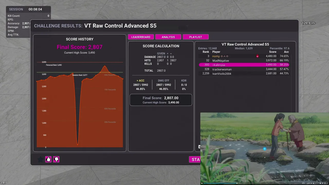Image resolution: width=329 pixels, height=185 pixels.
Task: Click the Final Score: 2,807 heading
Action: click(x=80, y=47)
